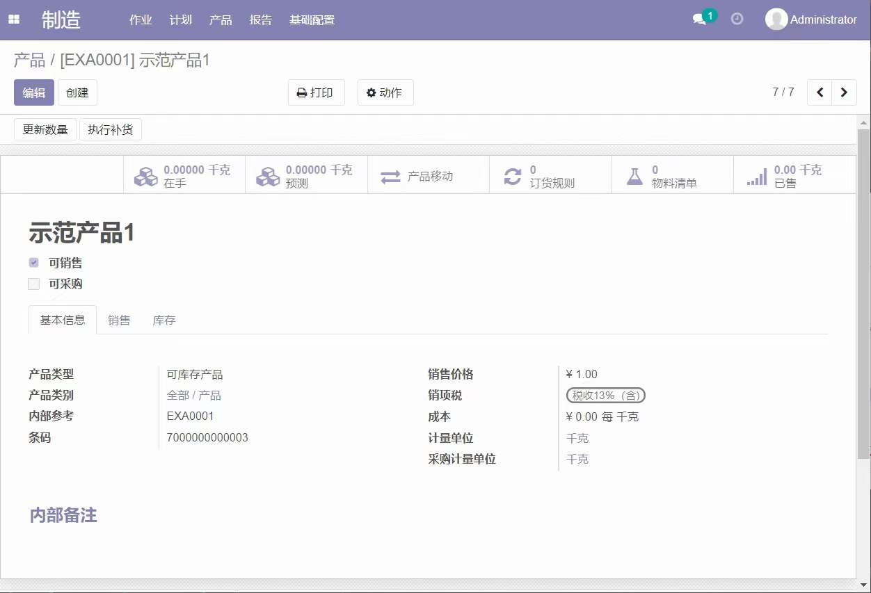Expand the 打印 print dropdown

[316, 92]
